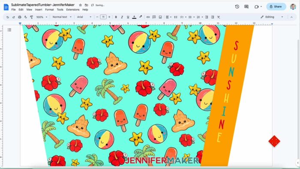Open the Editing mode dropdown
Viewport: 300px width, 169px height.
click(x=272, y=17)
